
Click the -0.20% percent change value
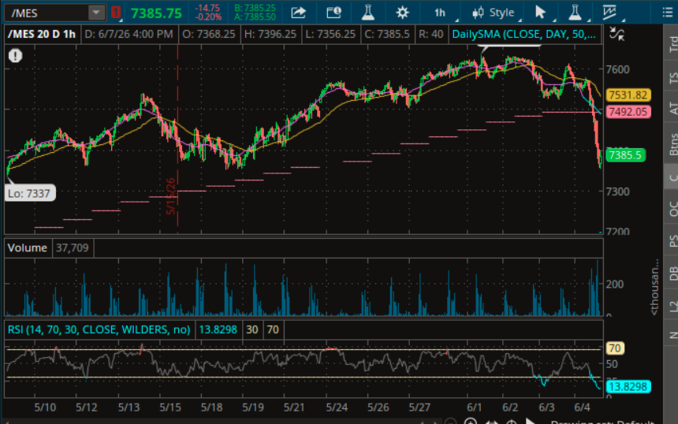tap(208, 17)
